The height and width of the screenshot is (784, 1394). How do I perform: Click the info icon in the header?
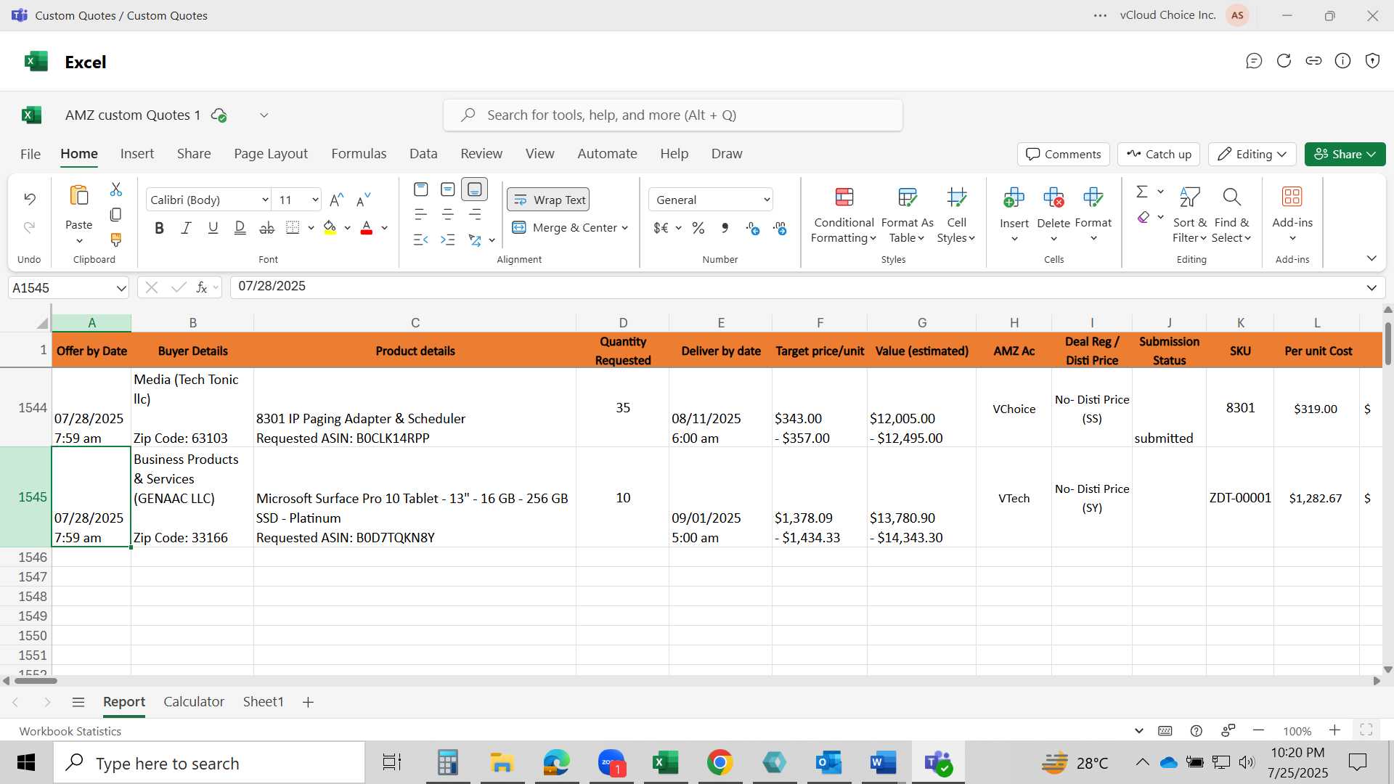point(1343,61)
